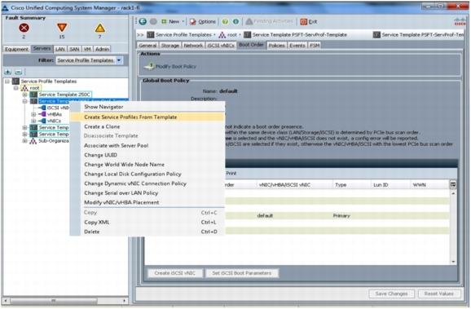Open the Options toolbar item
The image size is (471, 309).
tap(203, 21)
